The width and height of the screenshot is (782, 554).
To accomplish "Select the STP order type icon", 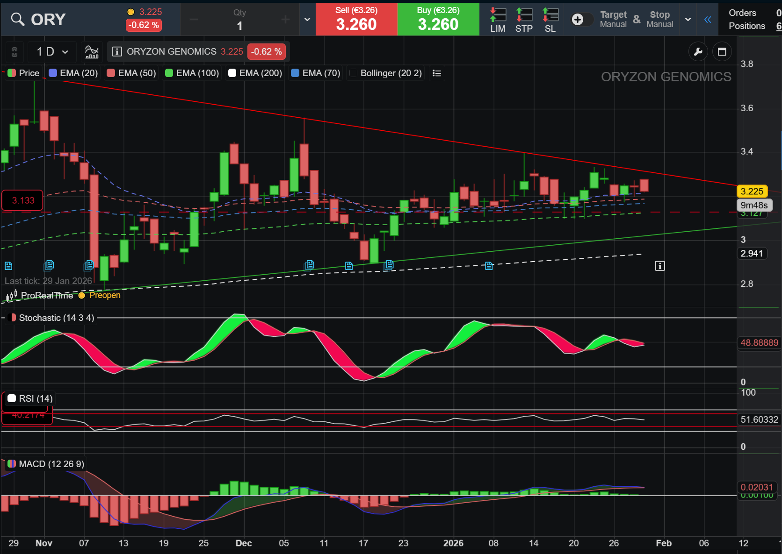I will pos(524,20).
